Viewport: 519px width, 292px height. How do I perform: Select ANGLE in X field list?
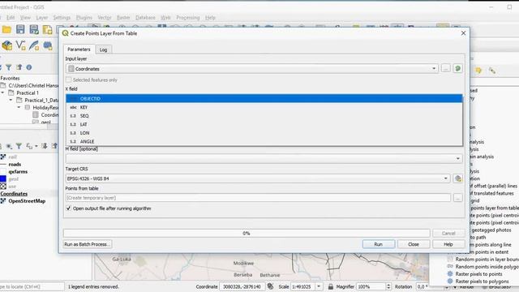pyautogui.click(x=264, y=141)
